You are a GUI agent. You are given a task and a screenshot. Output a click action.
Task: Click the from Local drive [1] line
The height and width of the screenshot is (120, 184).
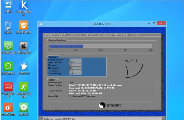click(86, 93)
